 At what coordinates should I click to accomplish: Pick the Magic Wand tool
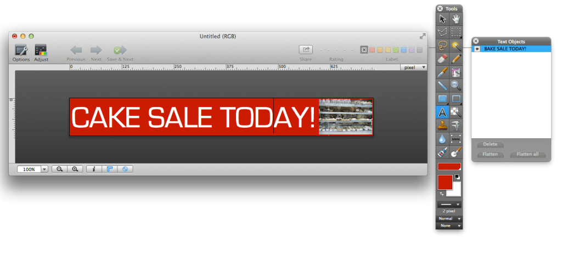(456, 46)
